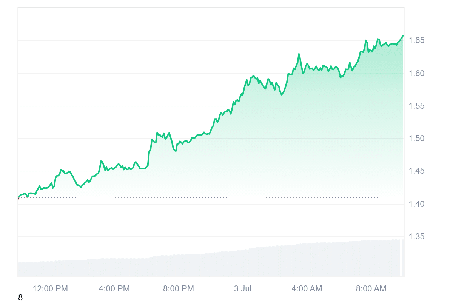Click the 1.65 price axis label
453x302 pixels.
point(418,40)
